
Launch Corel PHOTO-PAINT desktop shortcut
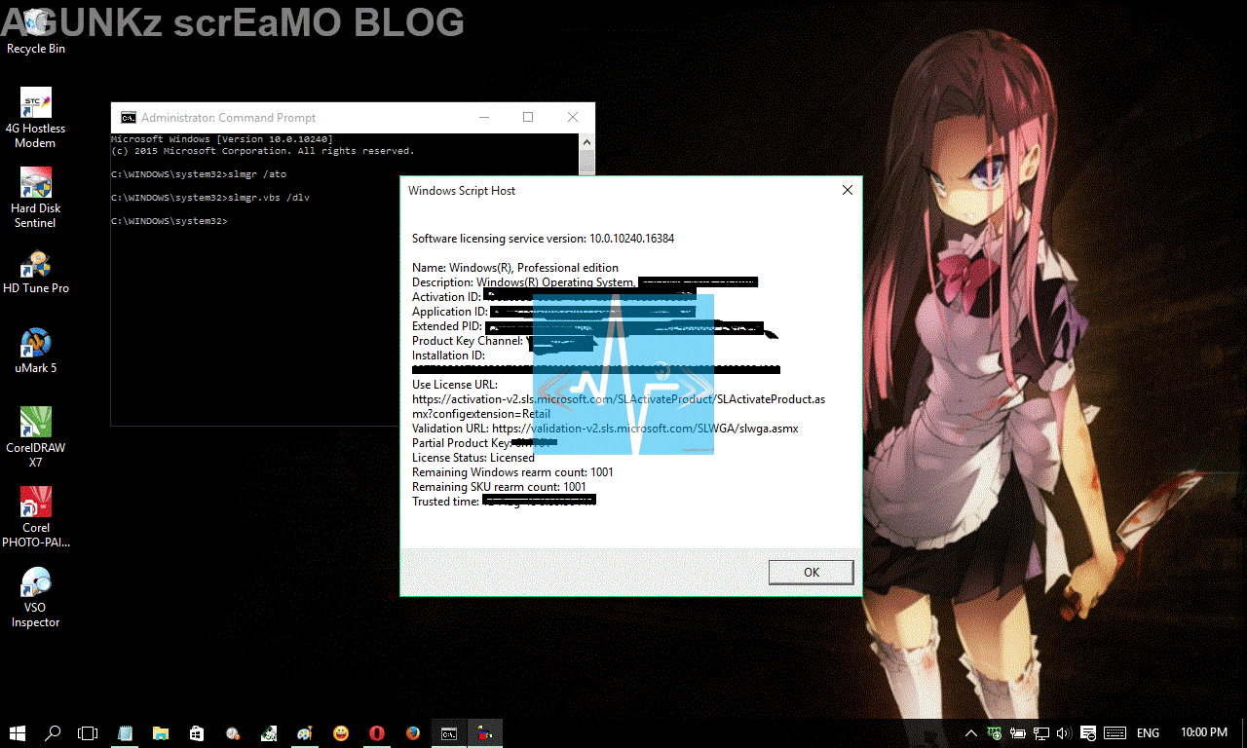(x=36, y=517)
